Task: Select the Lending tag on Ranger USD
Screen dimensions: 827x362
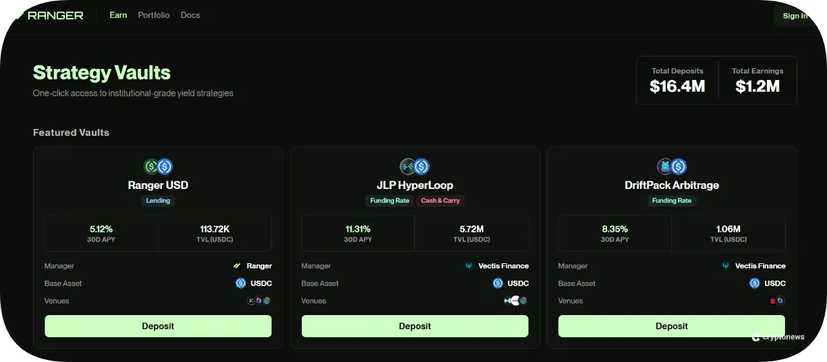Action: pyautogui.click(x=158, y=201)
